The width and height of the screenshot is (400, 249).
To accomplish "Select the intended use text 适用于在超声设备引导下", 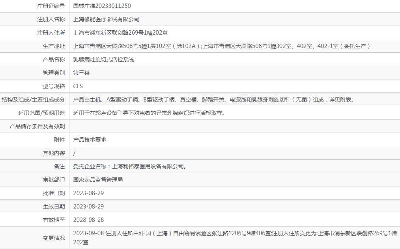I will click(x=150, y=113).
